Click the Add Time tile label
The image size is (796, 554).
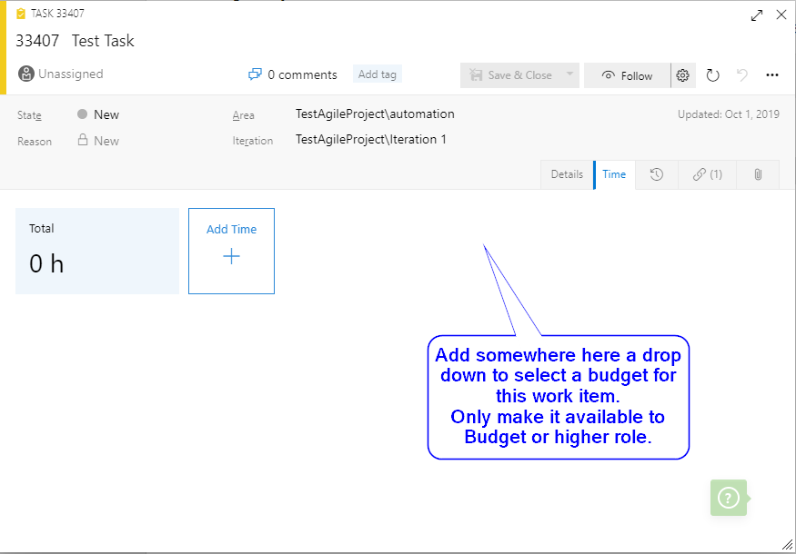pyautogui.click(x=231, y=229)
